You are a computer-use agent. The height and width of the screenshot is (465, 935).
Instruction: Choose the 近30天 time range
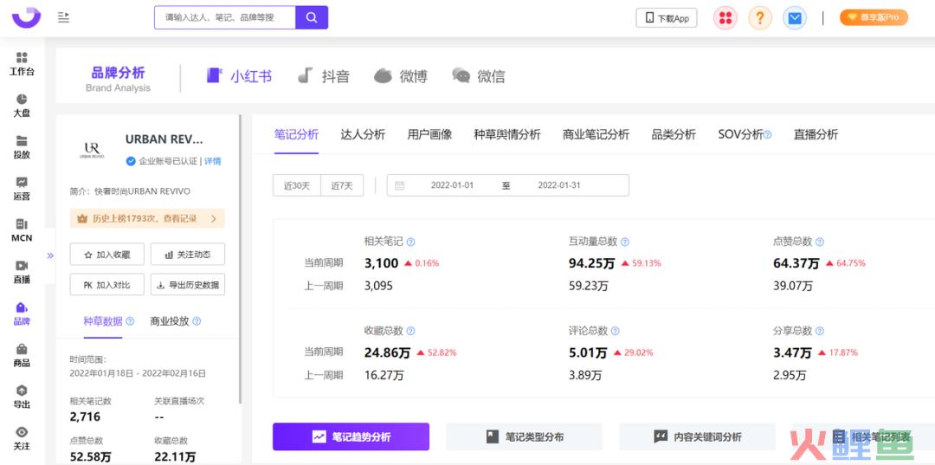click(297, 185)
